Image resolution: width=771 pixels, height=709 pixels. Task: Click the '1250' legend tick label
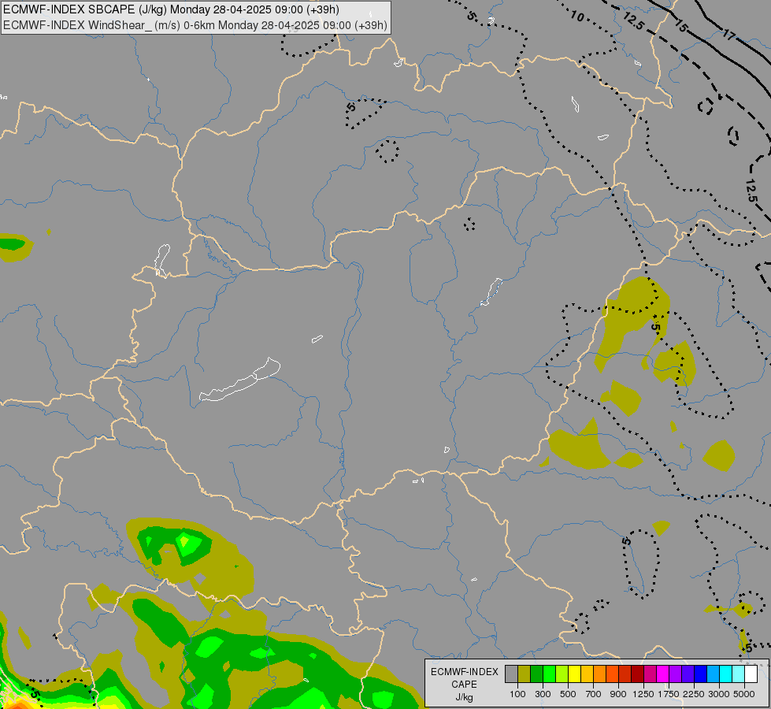tap(643, 694)
